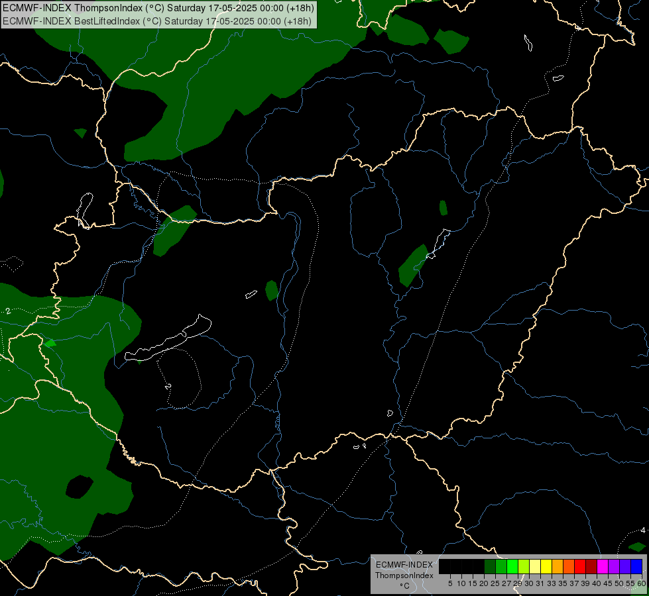Viewport: 649px width, 596px height.
Task: Click the ThompsonIndex title line in header
Action: tap(158, 8)
